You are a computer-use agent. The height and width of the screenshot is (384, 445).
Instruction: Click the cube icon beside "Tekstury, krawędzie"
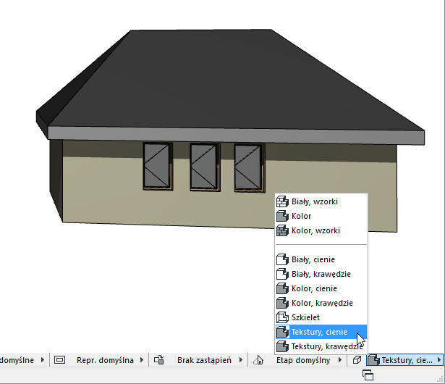pos(282,346)
